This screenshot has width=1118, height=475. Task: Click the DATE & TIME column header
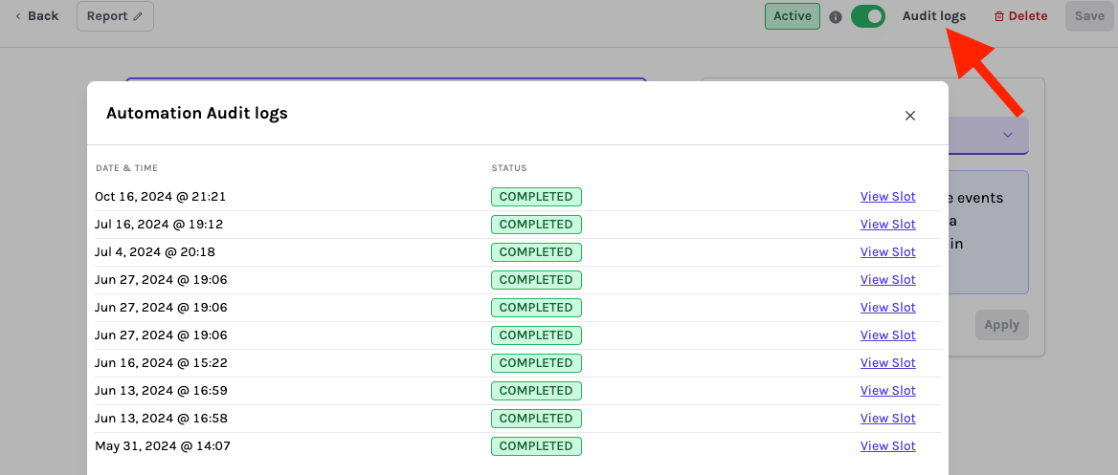coord(127,169)
